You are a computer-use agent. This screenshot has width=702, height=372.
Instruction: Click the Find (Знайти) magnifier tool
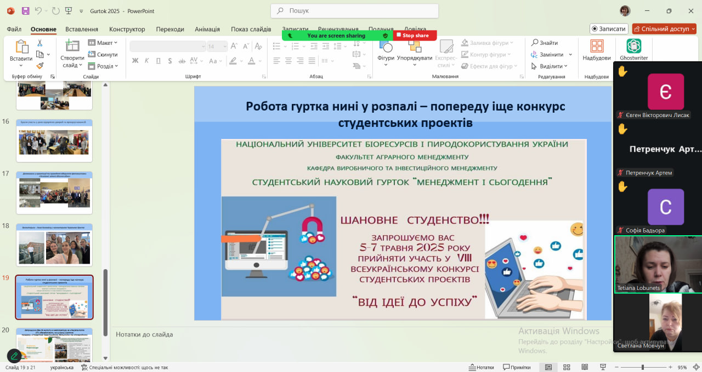pos(545,43)
